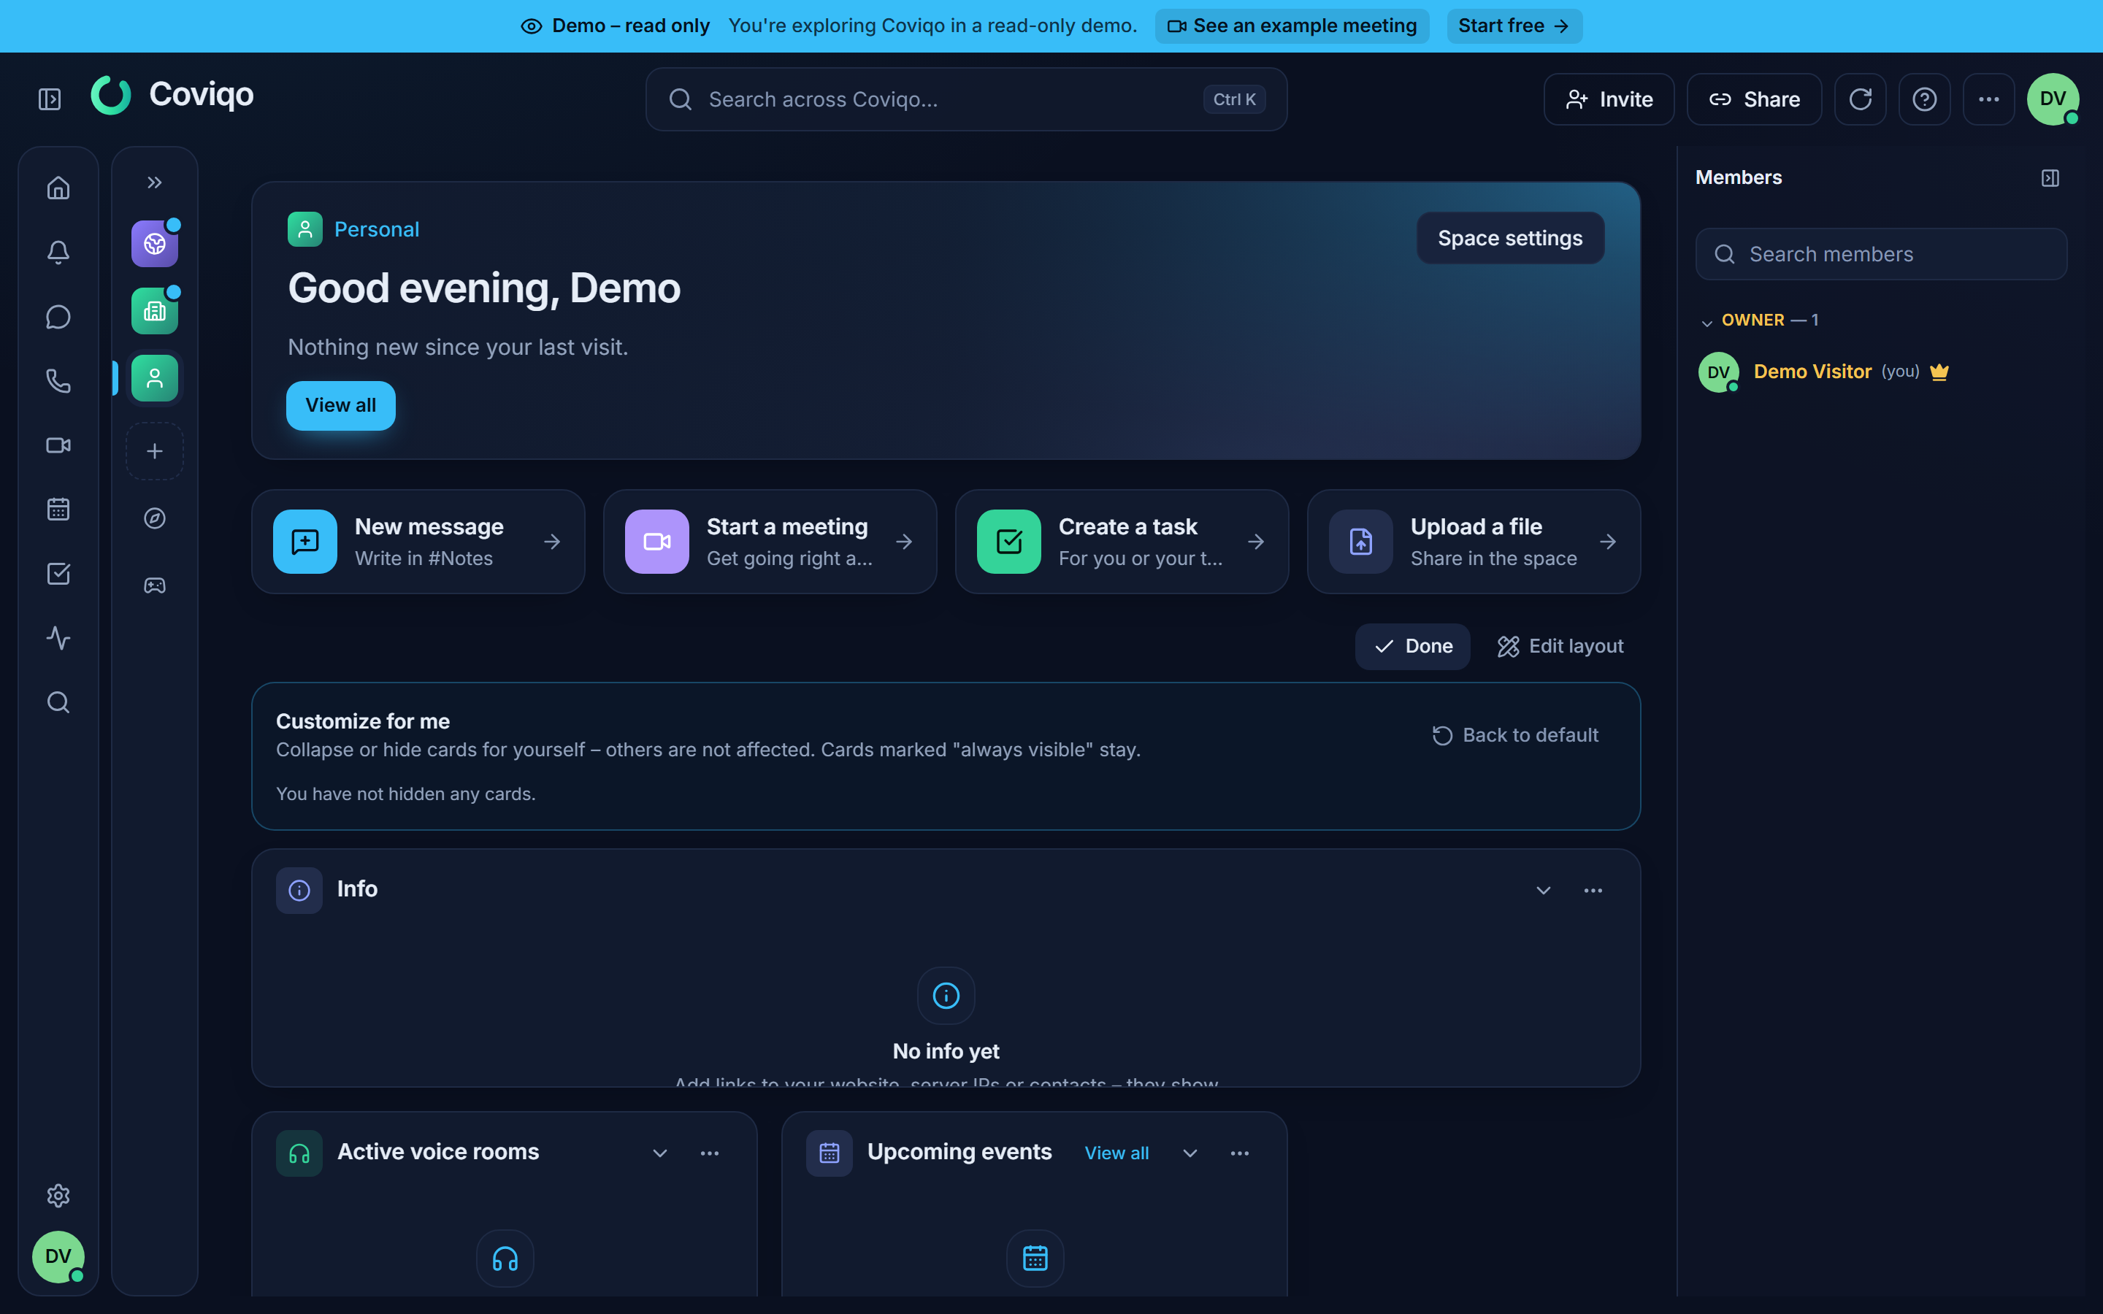This screenshot has height=1314, width=2103.
Task: Open the calendar icon in left sidebar
Action: [58, 510]
